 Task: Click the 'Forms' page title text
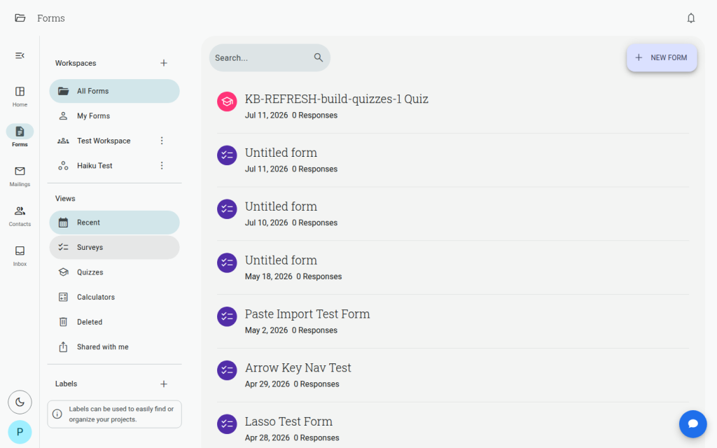50,18
